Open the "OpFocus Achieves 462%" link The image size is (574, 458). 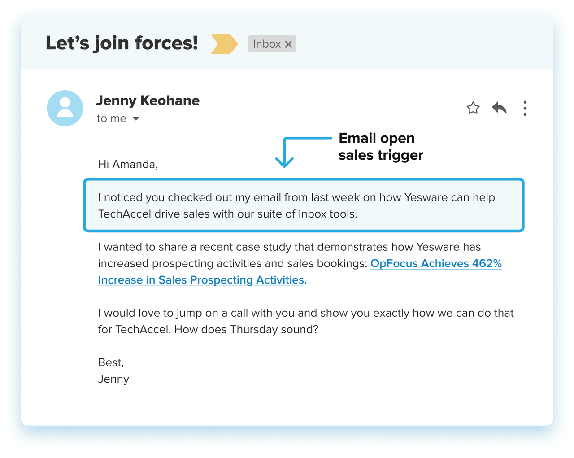(436, 263)
